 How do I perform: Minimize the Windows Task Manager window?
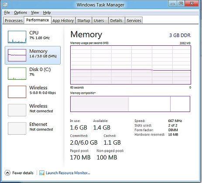coord(173,3)
